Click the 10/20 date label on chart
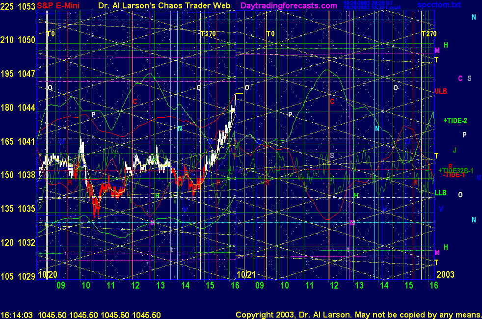 tap(48, 274)
